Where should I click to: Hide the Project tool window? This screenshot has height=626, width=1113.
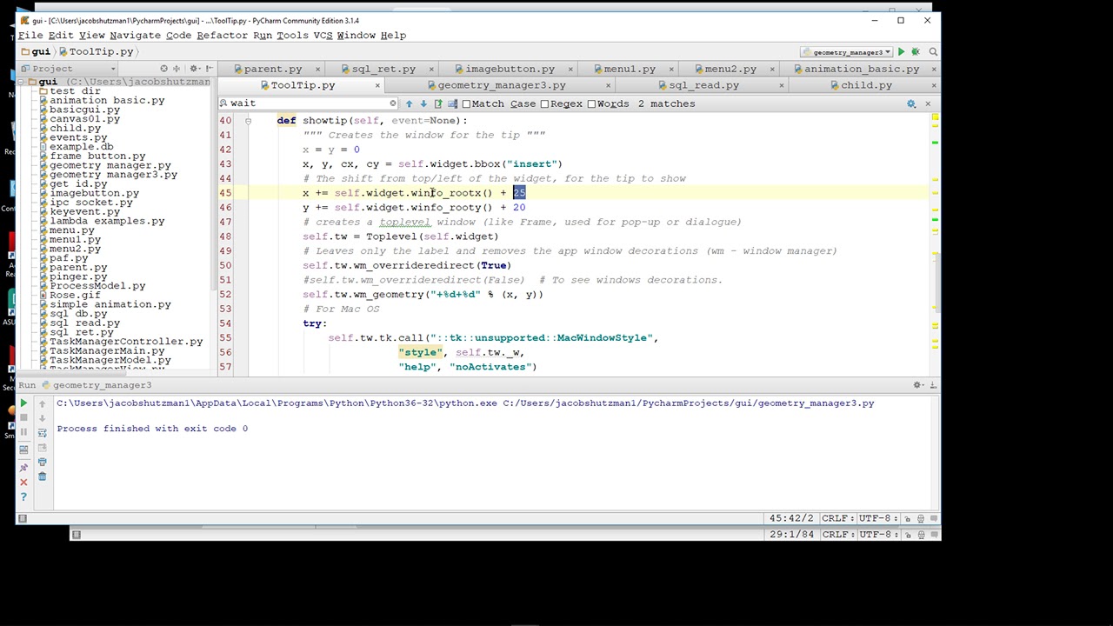pos(209,69)
